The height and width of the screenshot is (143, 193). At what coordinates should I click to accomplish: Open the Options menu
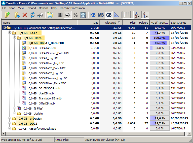coord(44,8)
